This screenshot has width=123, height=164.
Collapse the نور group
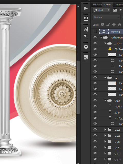click(105, 78)
